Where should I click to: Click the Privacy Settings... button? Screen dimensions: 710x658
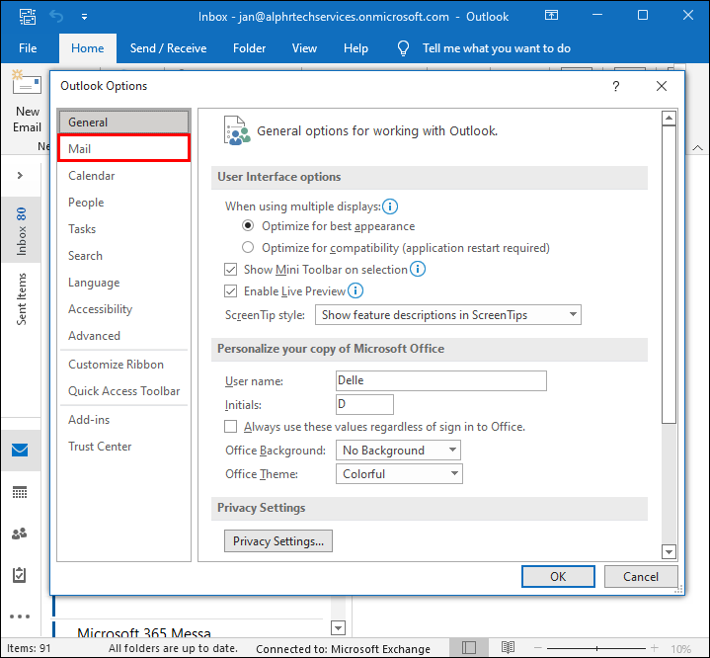(x=278, y=541)
